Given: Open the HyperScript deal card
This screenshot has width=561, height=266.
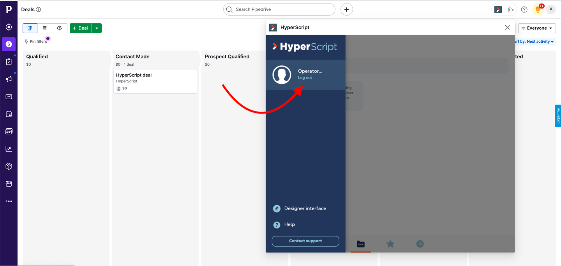Looking at the screenshot, I should (155, 82).
